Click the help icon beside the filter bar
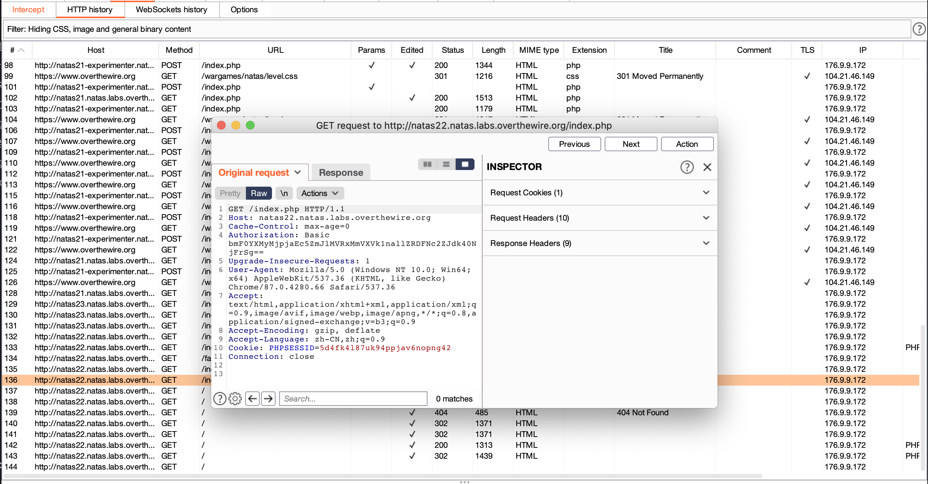 coord(919,29)
